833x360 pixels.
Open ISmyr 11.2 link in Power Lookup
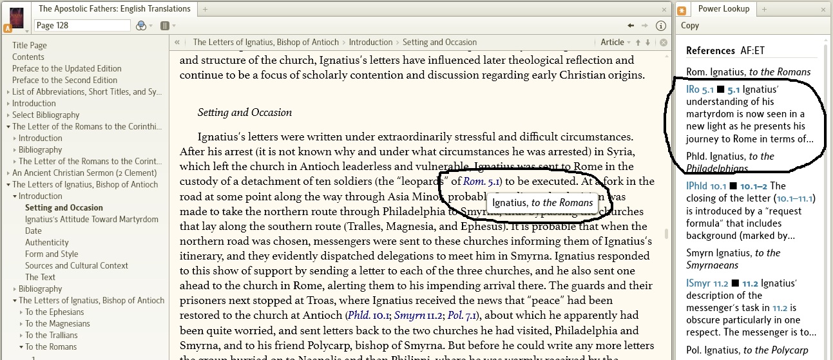point(707,283)
